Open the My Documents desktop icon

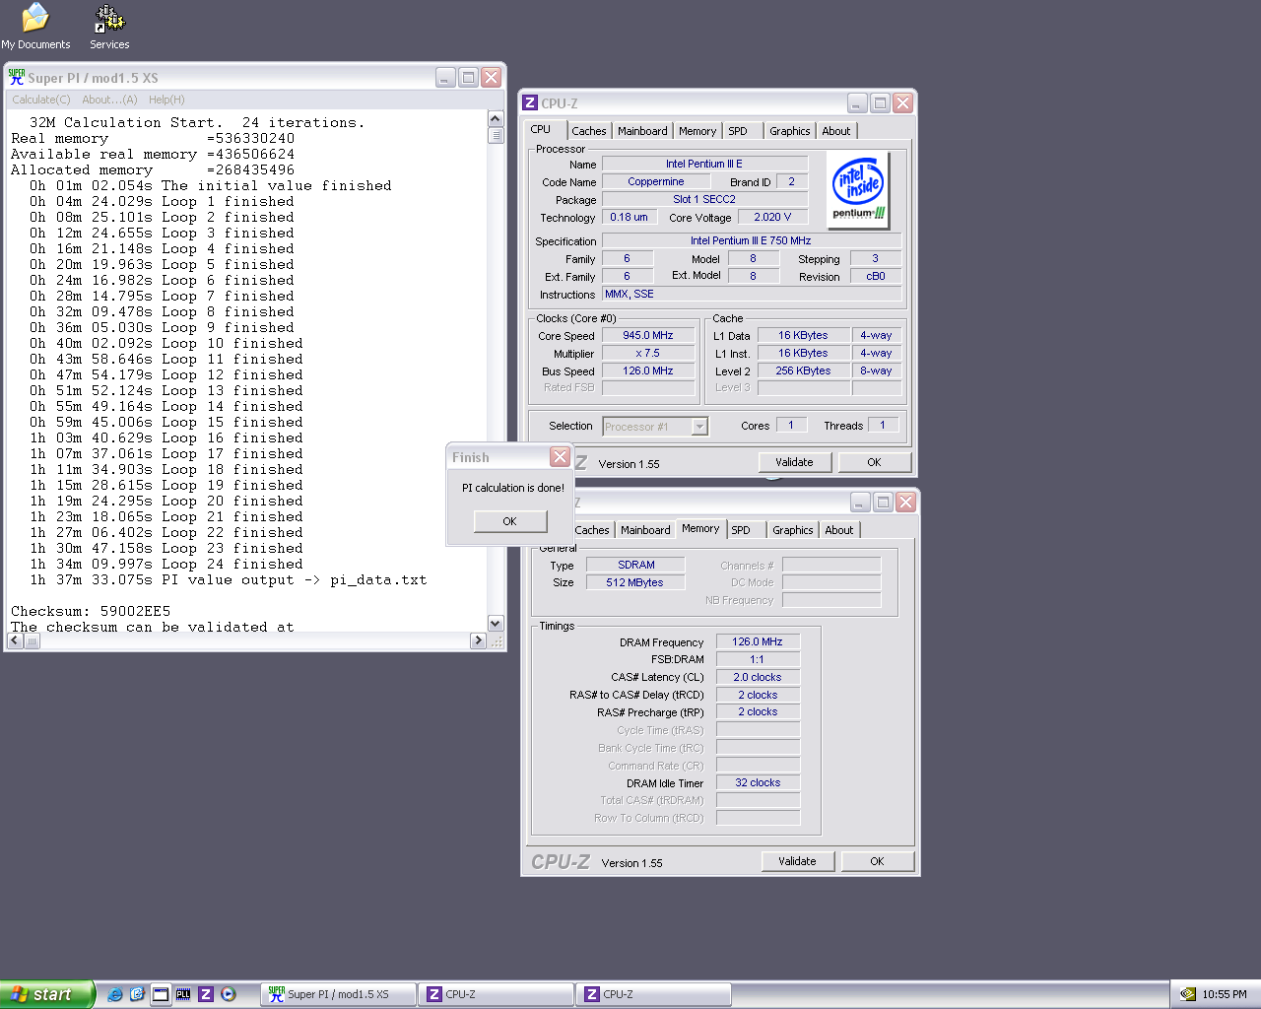coord(35,27)
